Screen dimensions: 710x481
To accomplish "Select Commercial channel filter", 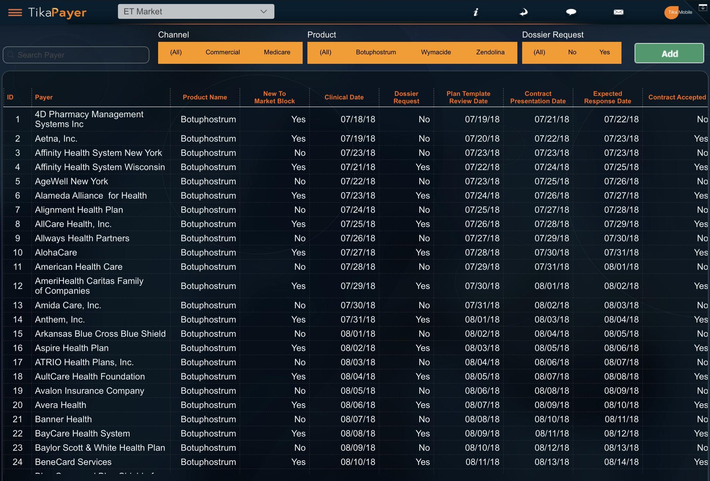I will (223, 52).
